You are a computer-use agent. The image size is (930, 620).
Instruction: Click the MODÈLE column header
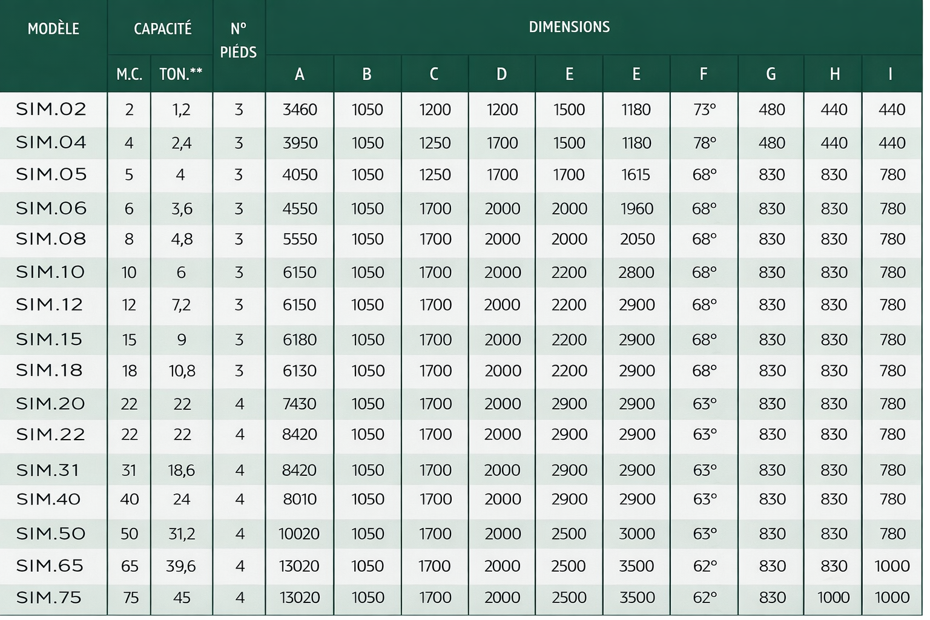click(53, 29)
